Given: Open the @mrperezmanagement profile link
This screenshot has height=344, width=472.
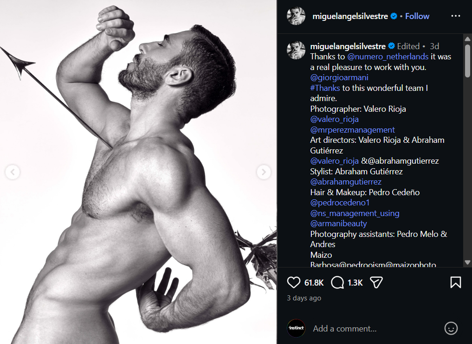Looking at the screenshot, I should tap(352, 130).
